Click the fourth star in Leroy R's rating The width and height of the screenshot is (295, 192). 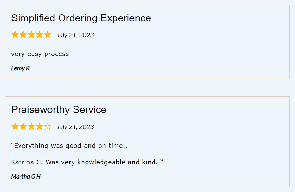click(x=39, y=35)
